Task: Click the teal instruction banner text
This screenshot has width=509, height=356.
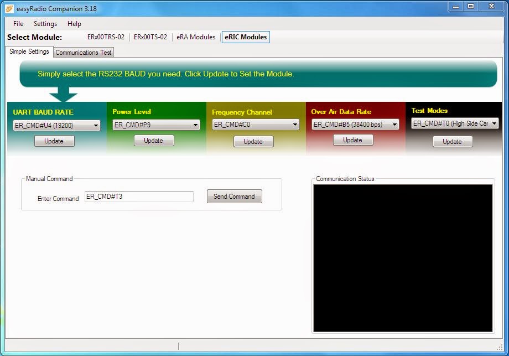Action: [x=165, y=74]
